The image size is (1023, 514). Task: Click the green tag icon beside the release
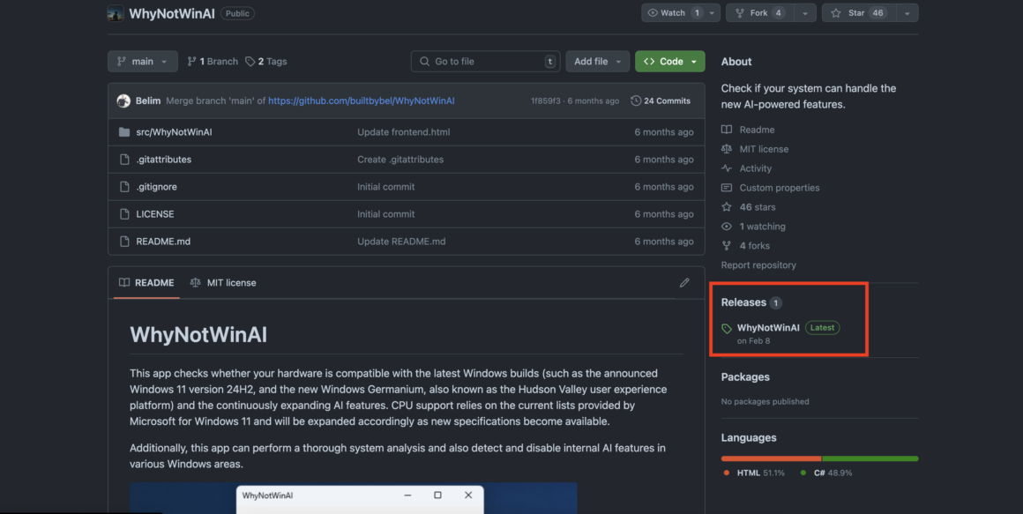coord(727,328)
